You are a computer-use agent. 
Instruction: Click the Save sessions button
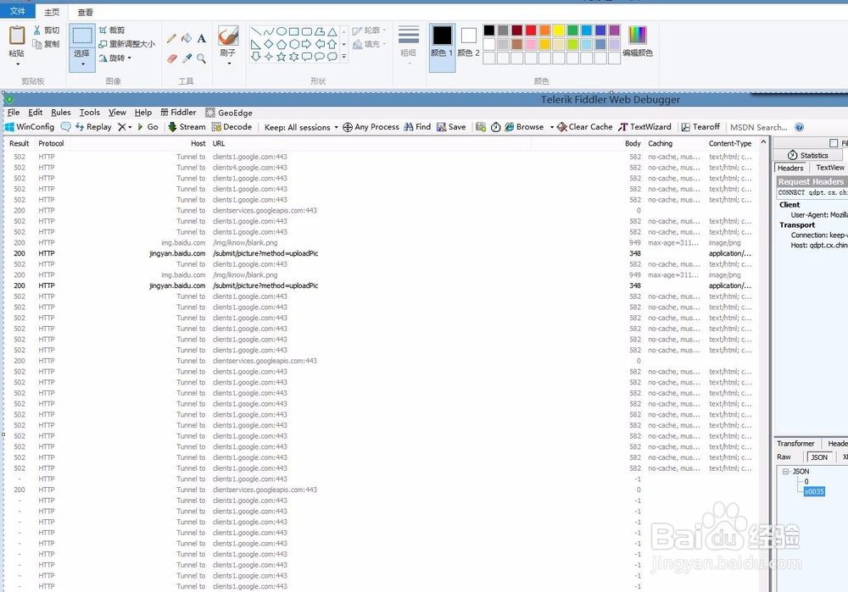click(x=451, y=127)
